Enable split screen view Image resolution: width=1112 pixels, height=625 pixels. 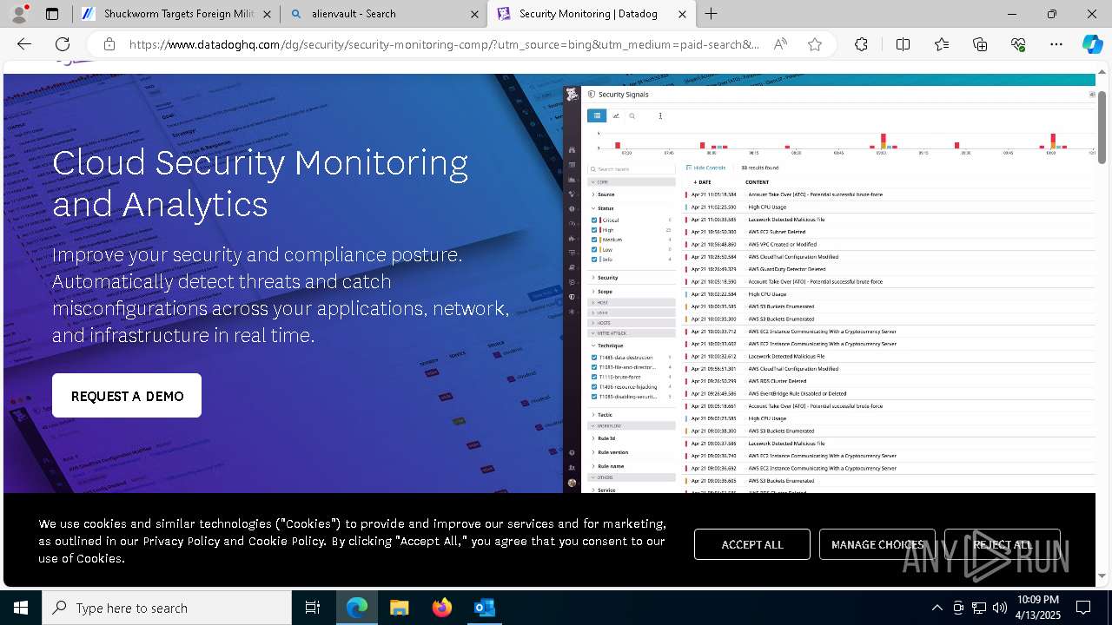tap(903, 44)
